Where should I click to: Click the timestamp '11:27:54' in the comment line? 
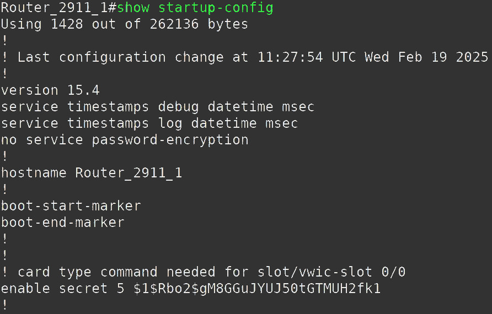point(290,57)
